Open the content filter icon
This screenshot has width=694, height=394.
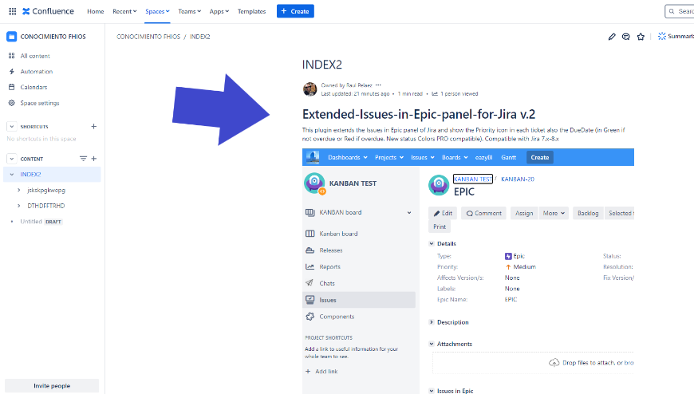(83, 159)
